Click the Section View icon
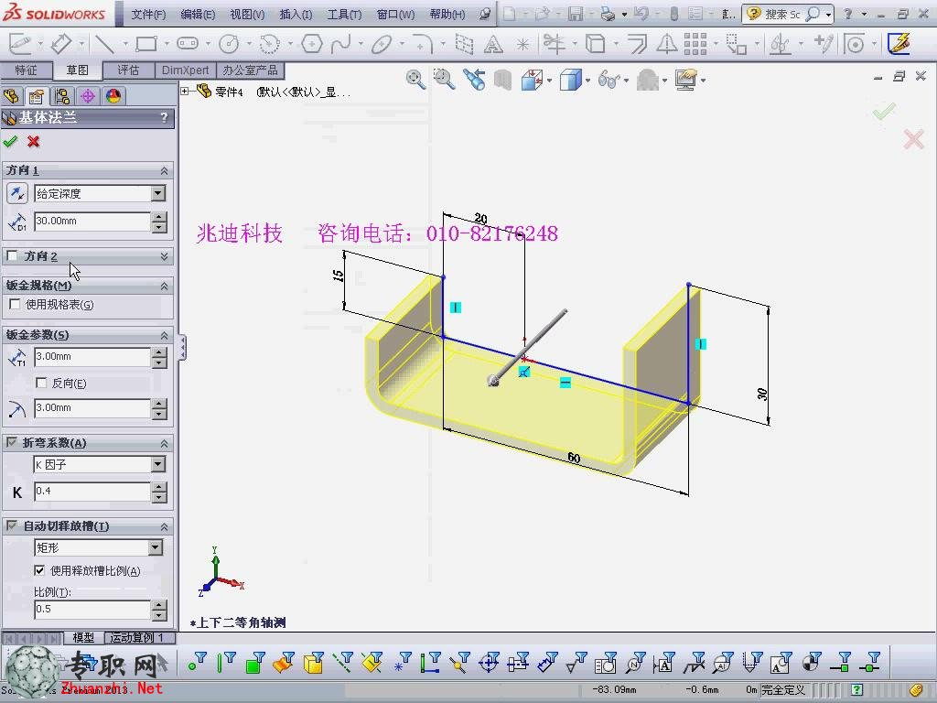The width and height of the screenshot is (937, 703). [x=502, y=79]
